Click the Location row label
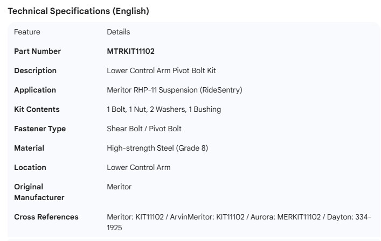 tap(30, 167)
